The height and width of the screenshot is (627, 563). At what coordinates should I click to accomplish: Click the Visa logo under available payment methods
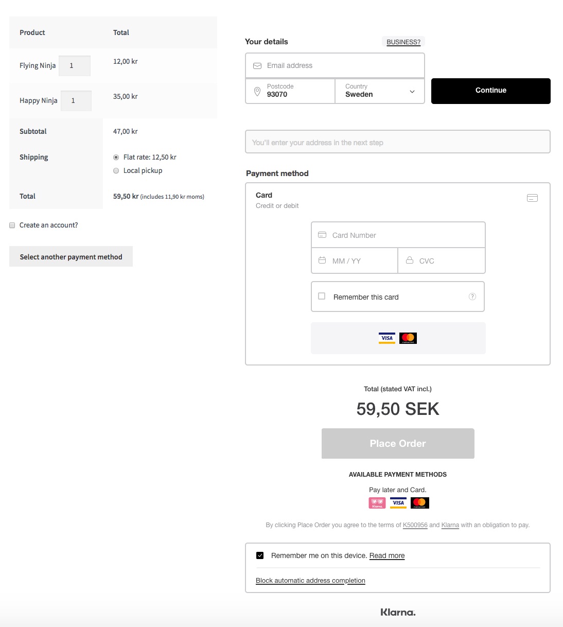tap(398, 502)
